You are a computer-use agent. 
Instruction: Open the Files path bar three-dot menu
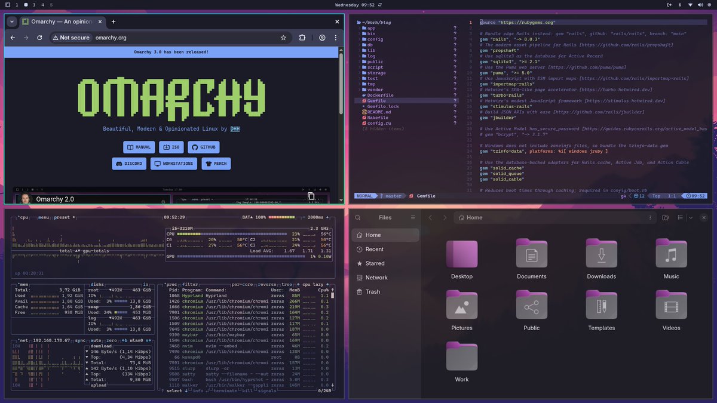click(x=649, y=217)
